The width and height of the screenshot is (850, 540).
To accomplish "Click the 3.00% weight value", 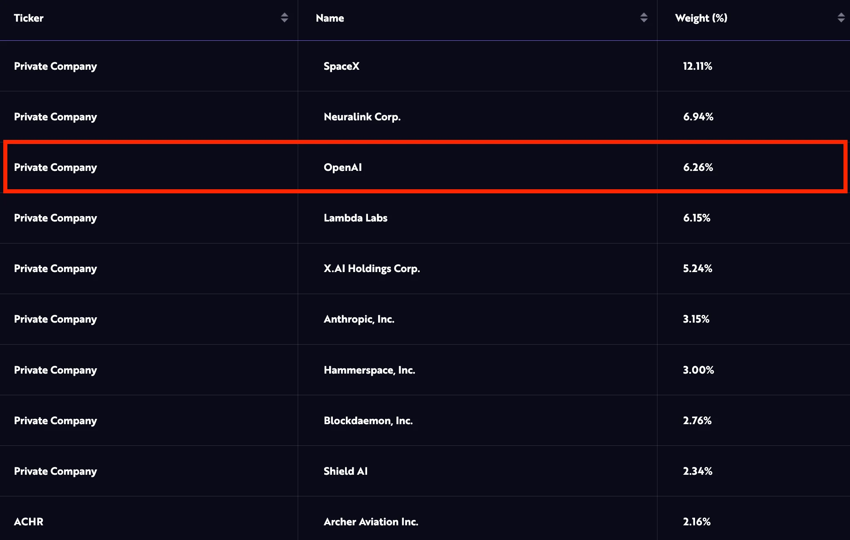I will (x=698, y=370).
